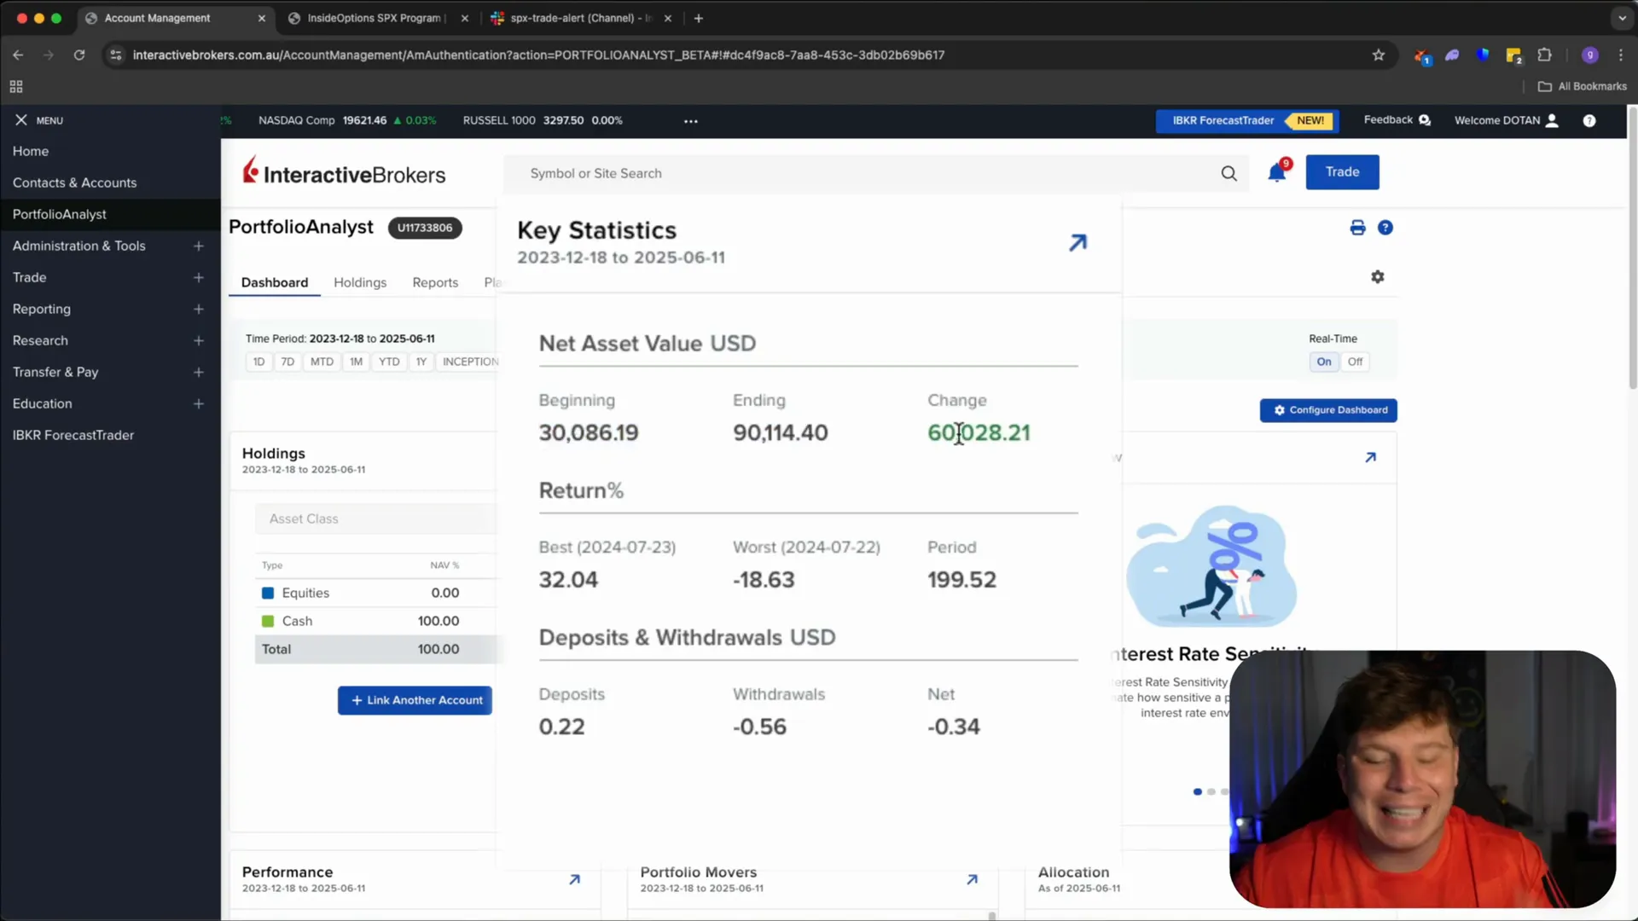Expand the Reporting sidebar menu

tap(199, 310)
